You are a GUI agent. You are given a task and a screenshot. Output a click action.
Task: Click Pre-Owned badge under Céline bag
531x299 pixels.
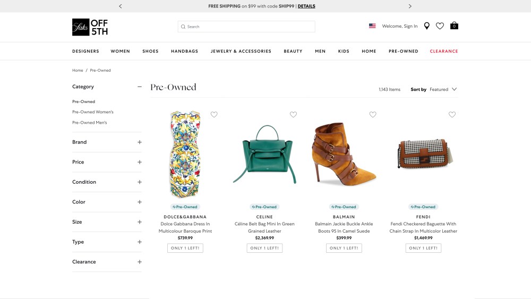pyautogui.click(x=264, y=207)
